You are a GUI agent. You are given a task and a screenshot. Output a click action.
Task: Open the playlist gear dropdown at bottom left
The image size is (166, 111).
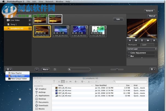(x=9, y=69)
